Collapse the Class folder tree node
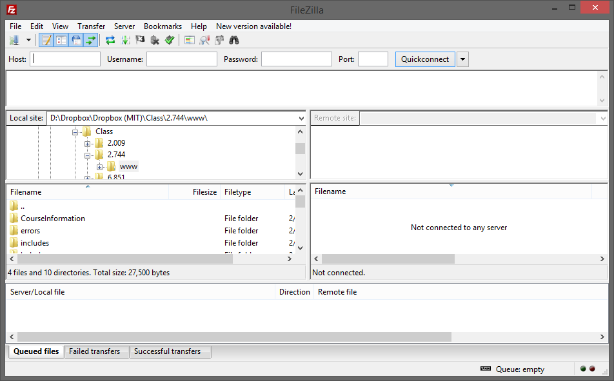Image resolution: width=614 pixels, height=381 pixels. (x=75, y=132)
